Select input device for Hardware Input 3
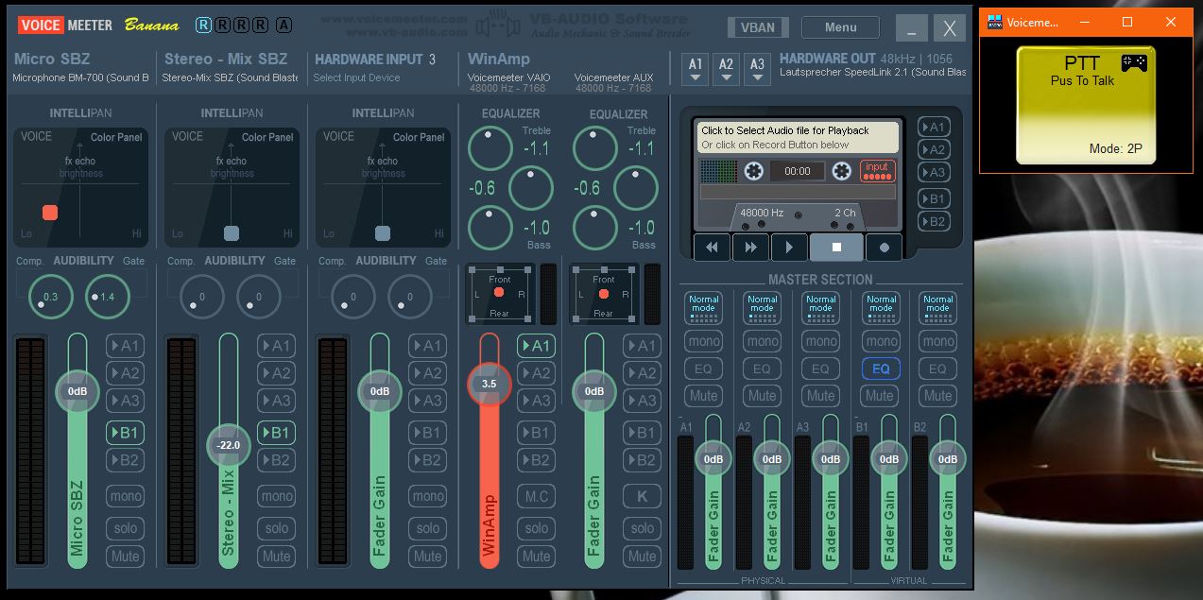1203x600 pixels. point(356,77)
